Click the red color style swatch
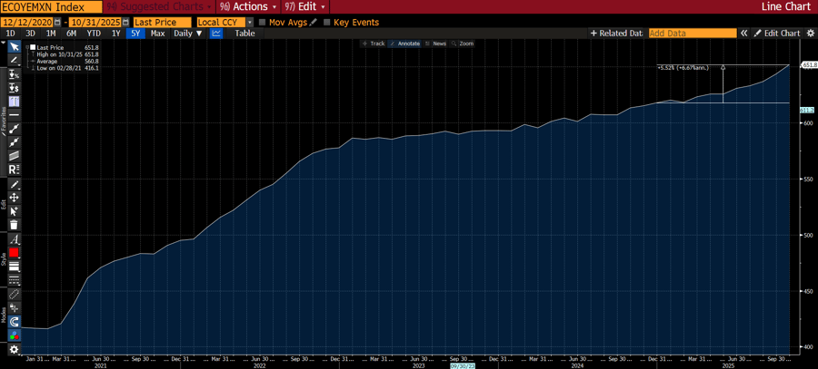 tap(14, 253)
